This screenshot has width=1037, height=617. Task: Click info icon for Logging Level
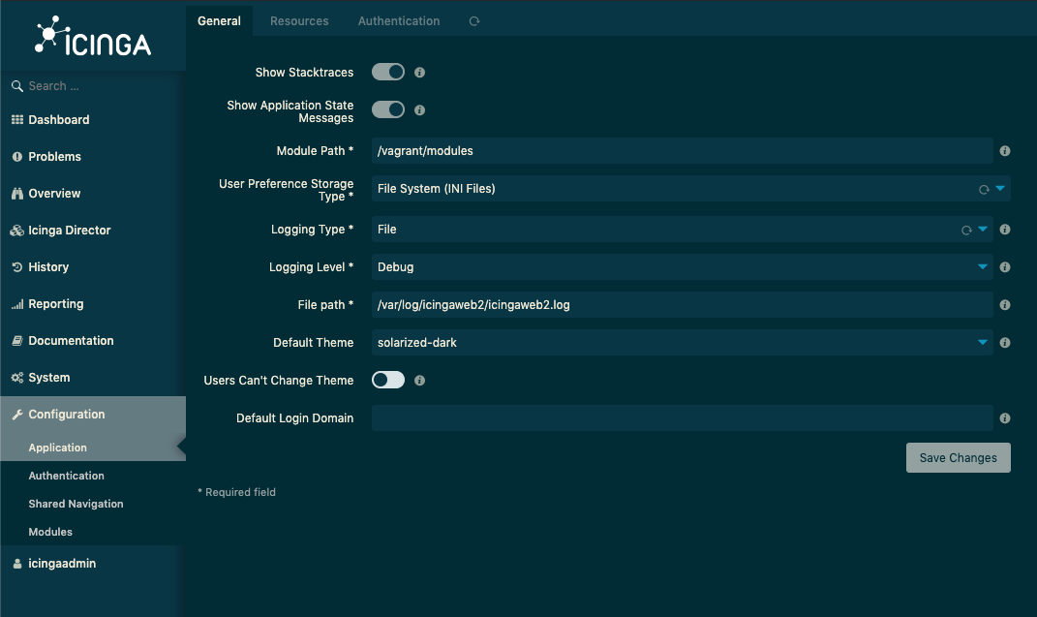[x=1005, y=267]
